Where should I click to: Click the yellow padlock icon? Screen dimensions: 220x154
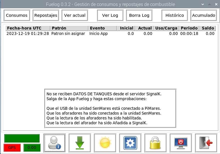point(155,143)
